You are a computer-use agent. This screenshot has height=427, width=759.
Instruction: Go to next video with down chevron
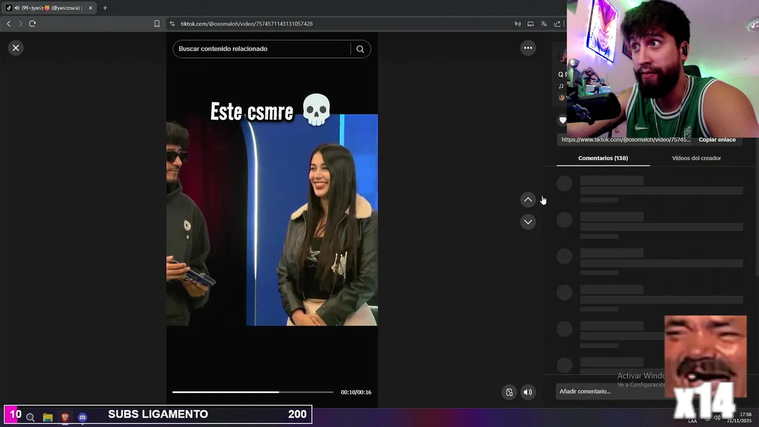coord(528,222)
